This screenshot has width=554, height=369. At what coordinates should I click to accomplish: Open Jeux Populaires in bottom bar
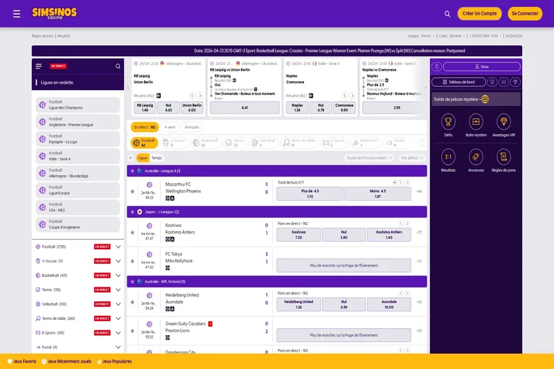point(114,361)
